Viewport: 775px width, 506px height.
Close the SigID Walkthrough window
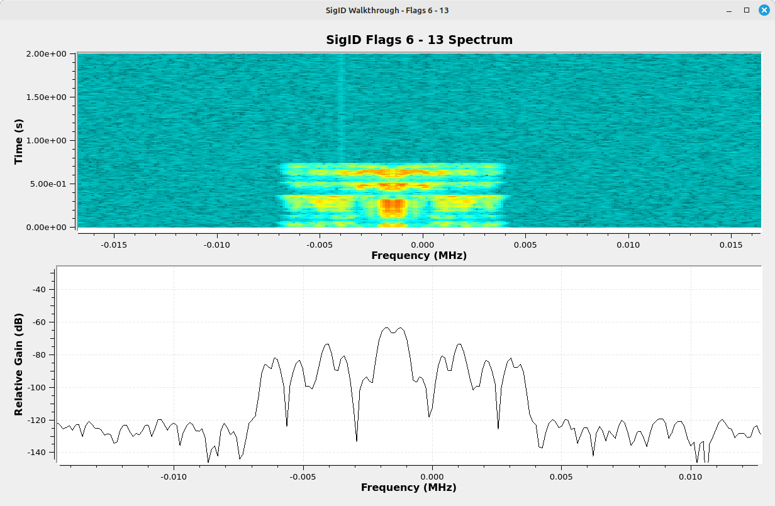(x=764, y=10)
